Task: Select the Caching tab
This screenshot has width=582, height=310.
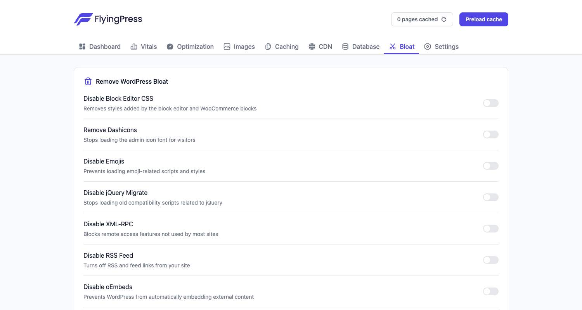Action: (x=282, y=46)
